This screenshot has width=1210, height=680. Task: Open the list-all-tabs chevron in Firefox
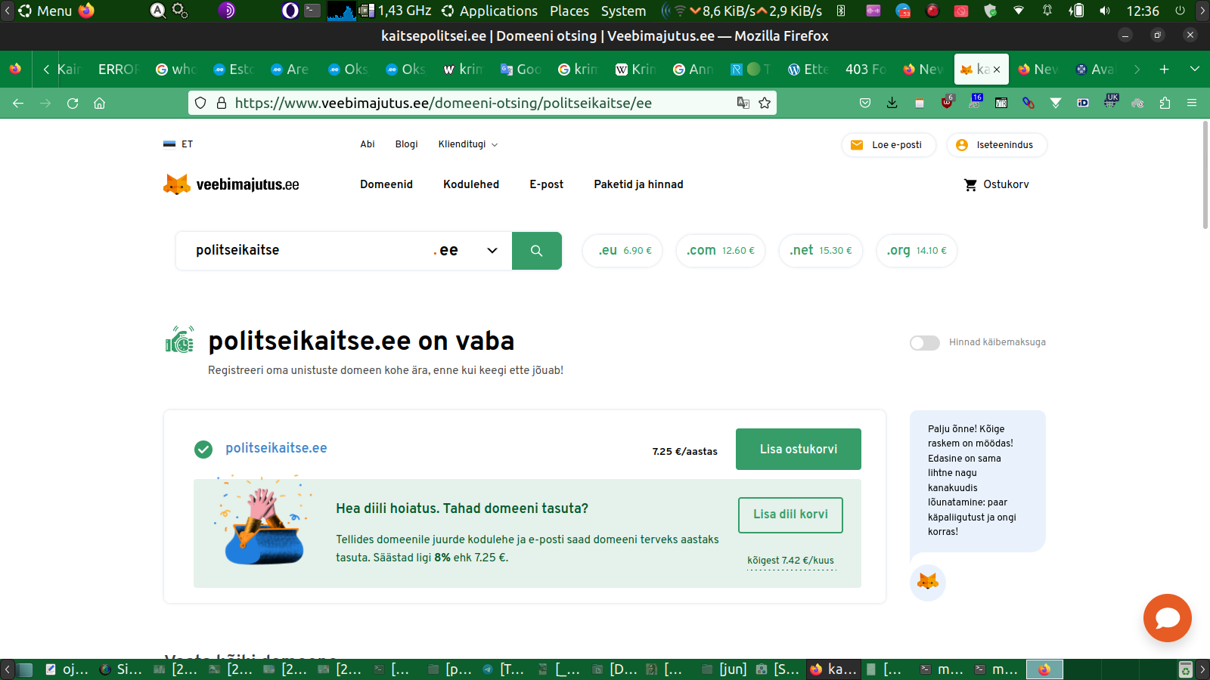tap(1195, 69)
